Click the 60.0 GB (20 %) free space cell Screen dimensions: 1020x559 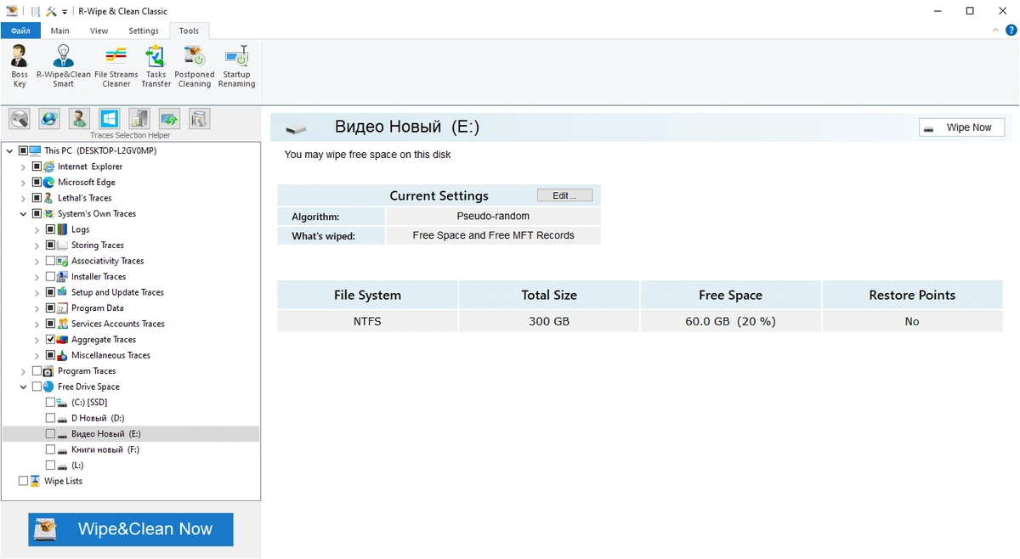pos(730,322)
